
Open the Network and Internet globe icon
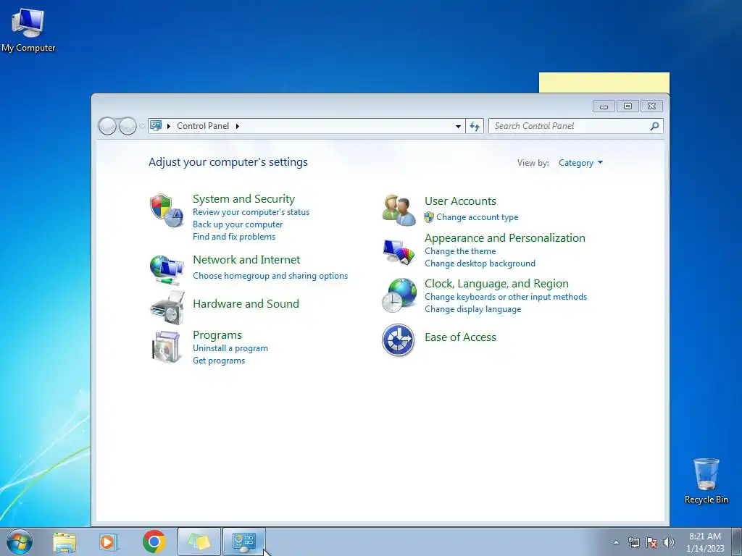(x=166, y=270)
